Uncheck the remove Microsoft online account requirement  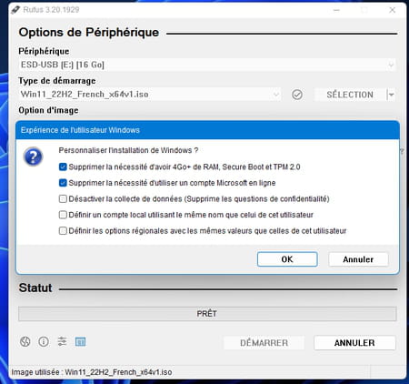click(63, 183)
